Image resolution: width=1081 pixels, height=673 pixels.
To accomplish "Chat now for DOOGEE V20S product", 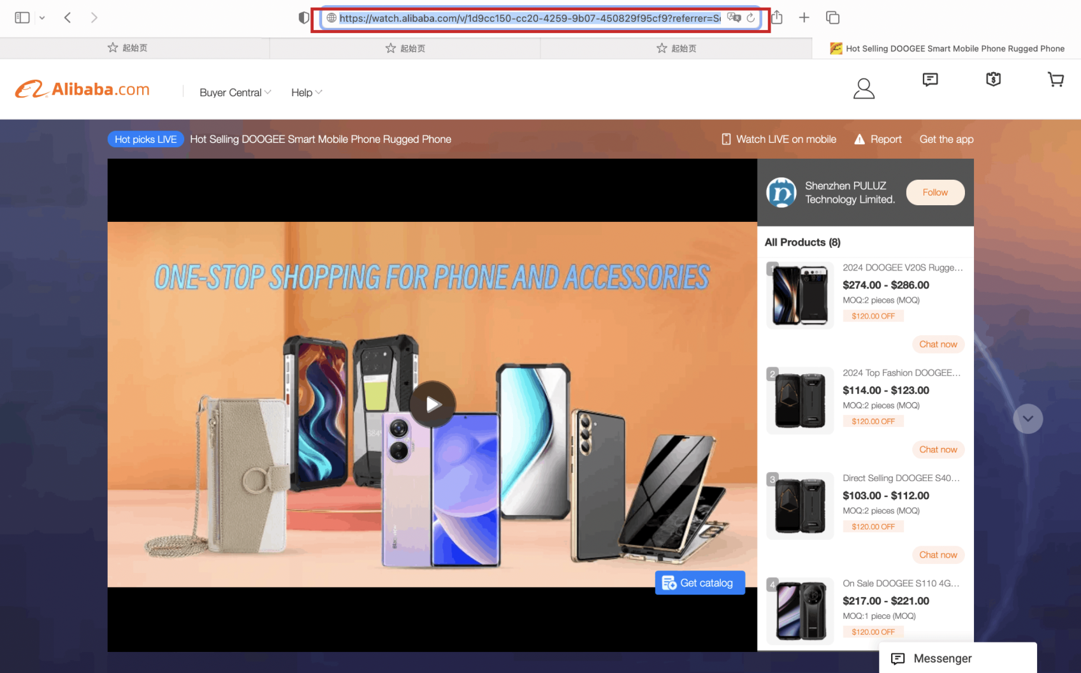I will [x=938, y=344].
